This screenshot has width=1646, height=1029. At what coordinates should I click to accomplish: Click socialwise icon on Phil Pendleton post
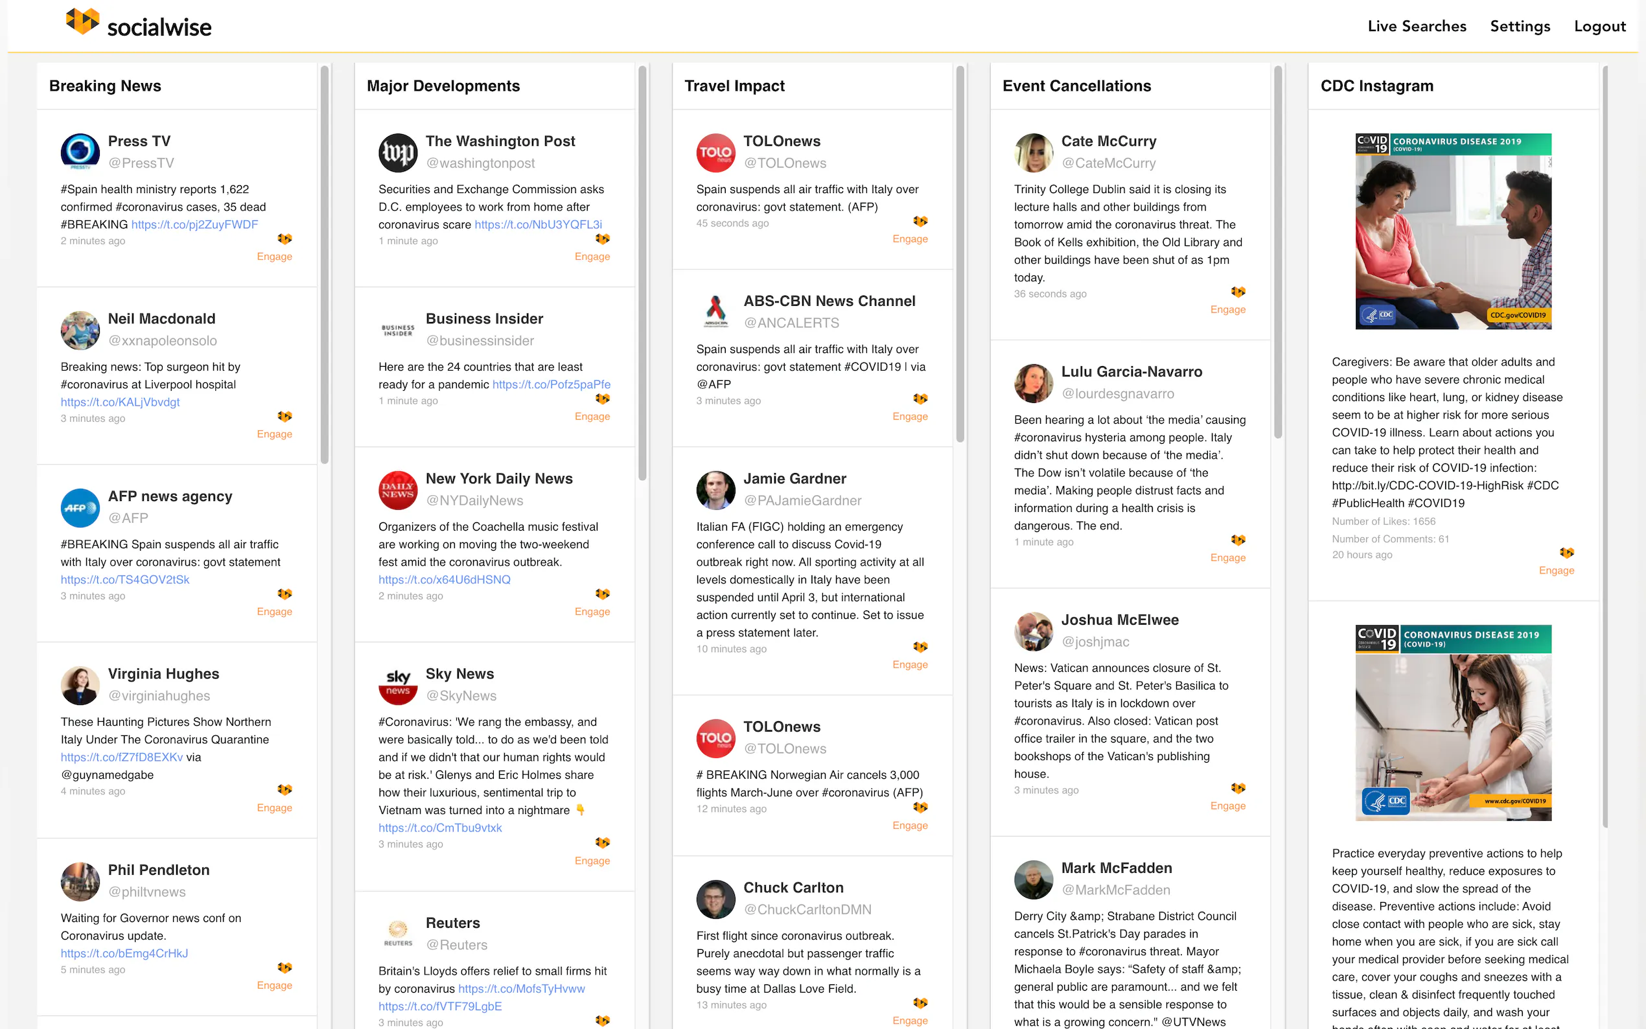(x=284, y=967)
